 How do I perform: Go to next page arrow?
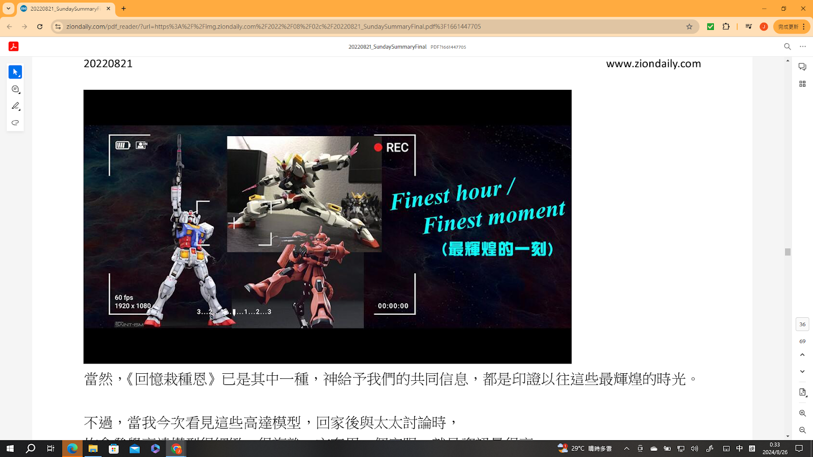[802, 372]
